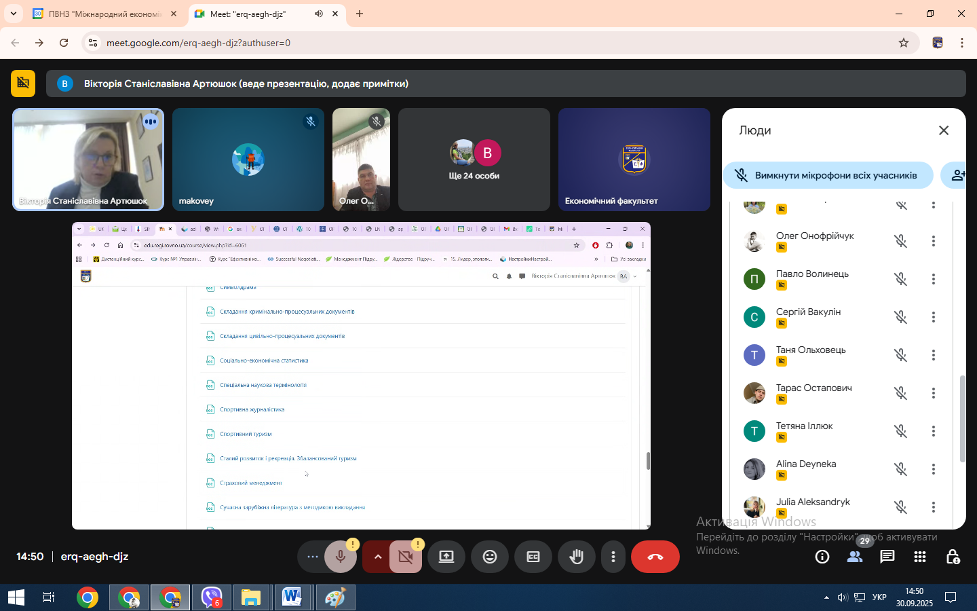Open three-dot more options in call bar
The image size is (977, 611).
click(613, 557)
